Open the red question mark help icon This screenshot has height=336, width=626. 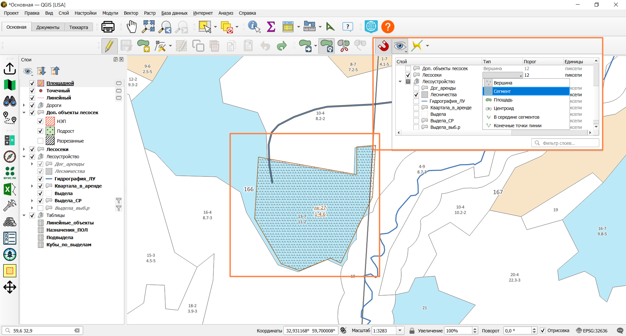pyautogui.click(x=388, y=27)
